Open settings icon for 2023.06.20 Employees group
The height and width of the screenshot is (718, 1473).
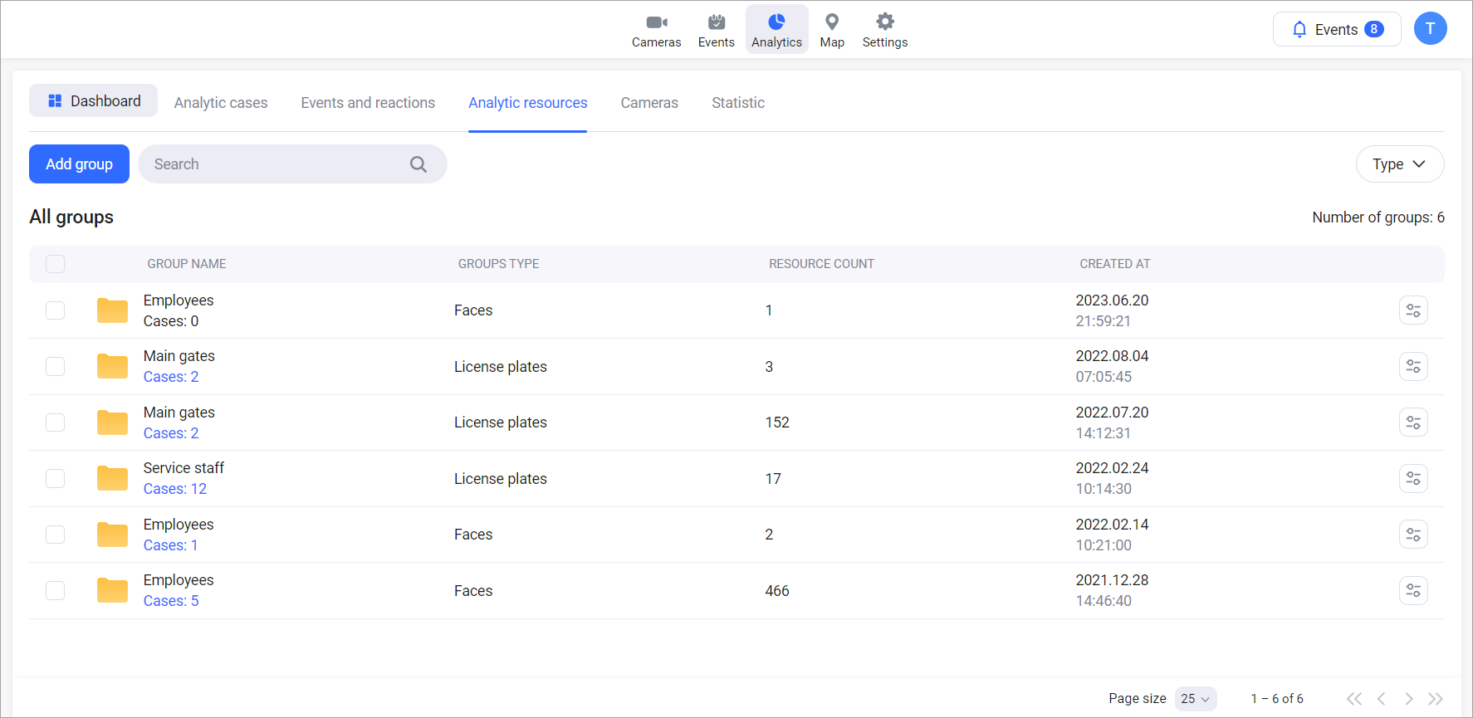[1412, 310]
